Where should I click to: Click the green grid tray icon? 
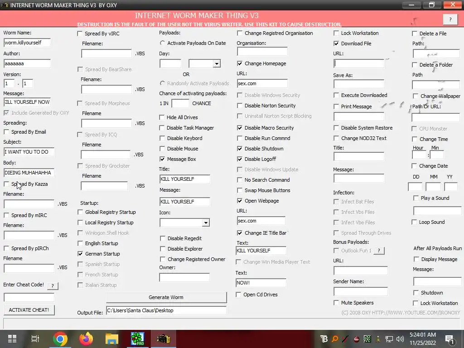click(x=367, y=339)
